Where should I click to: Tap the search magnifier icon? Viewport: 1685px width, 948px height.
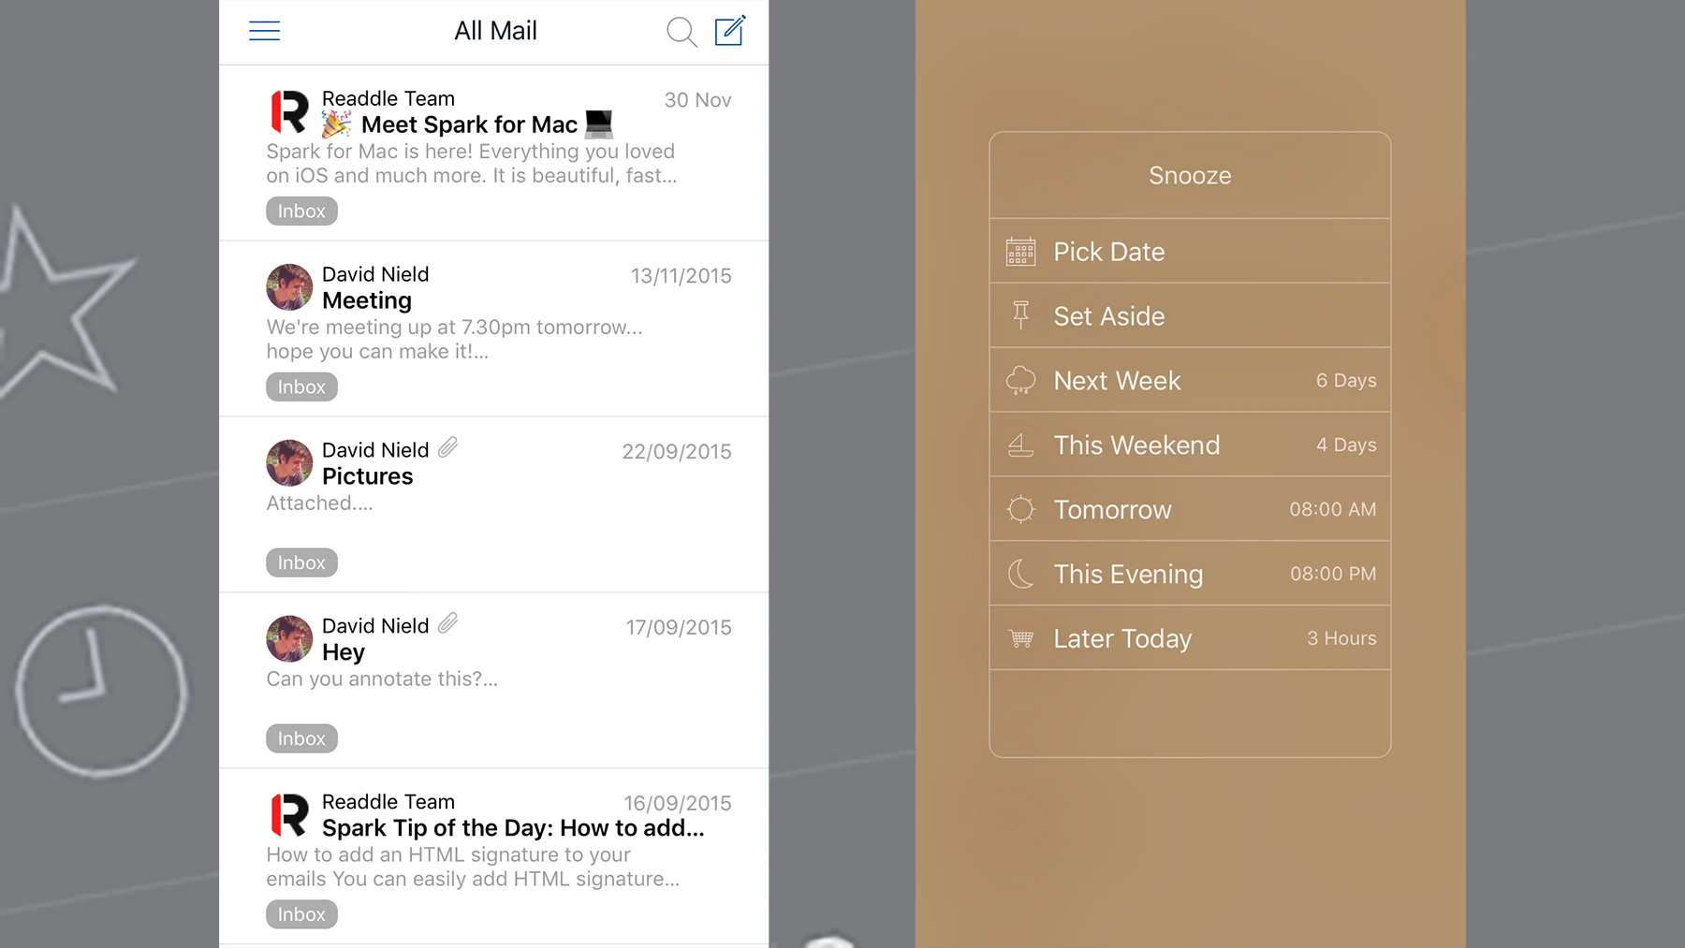click(x=681, y=32)
